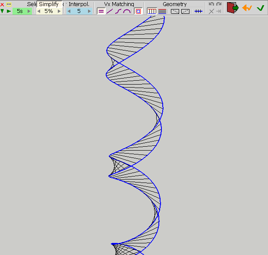The width and height of the screenshot is (268, 255).
Task: Toggle the parallel equals vertex matching mode
Action: [101, 11]
